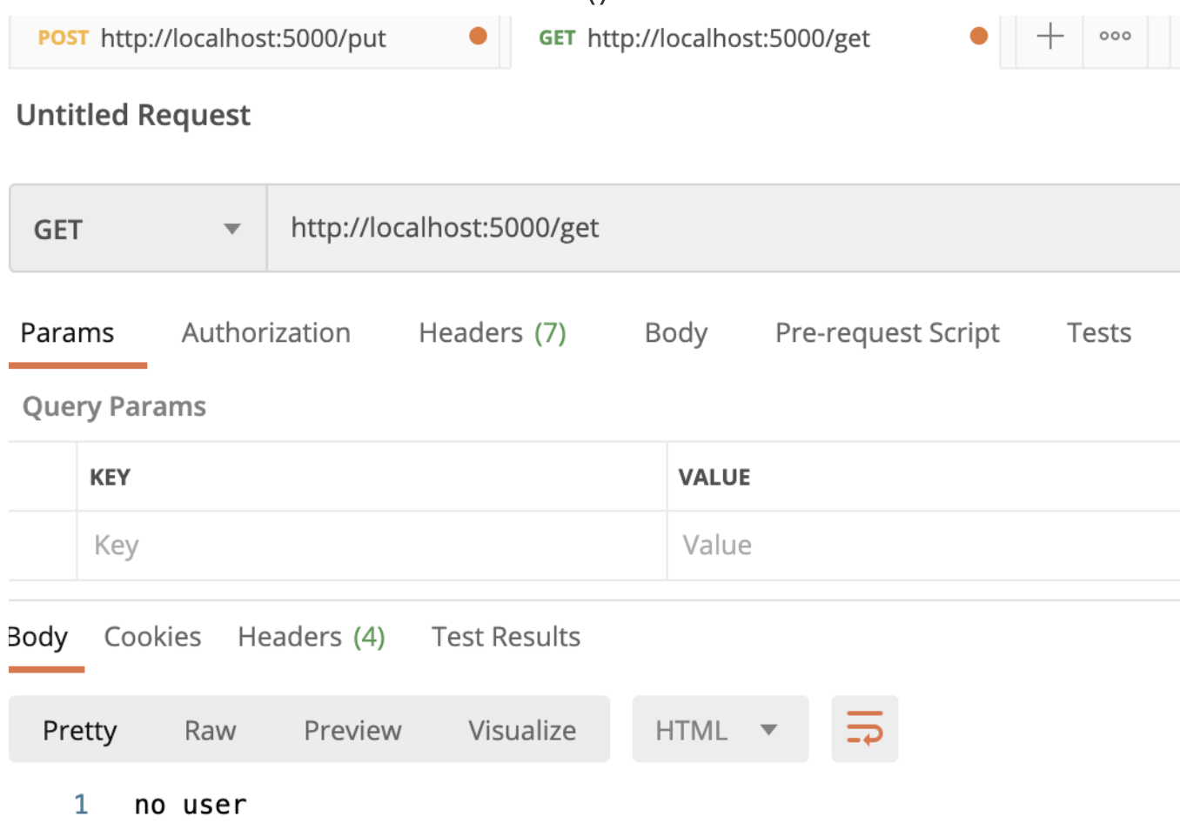Switch to the request Body tab
The width and height of the screenshot is (1180, 823).
pyautogui.click(x=676, y=333)
